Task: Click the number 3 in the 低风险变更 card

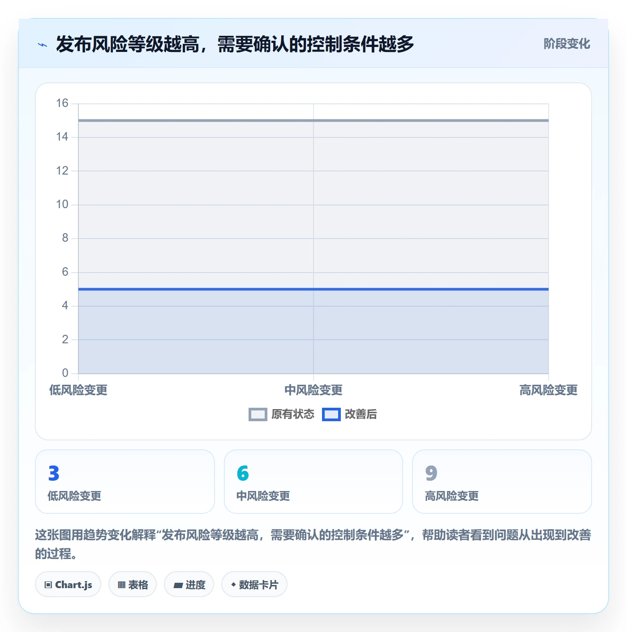Action: tap(54, 474)
